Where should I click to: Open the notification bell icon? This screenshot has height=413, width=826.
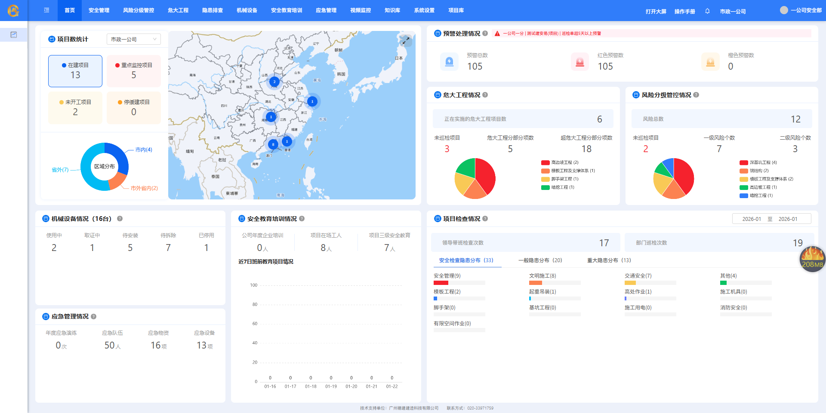pos(707,11)
